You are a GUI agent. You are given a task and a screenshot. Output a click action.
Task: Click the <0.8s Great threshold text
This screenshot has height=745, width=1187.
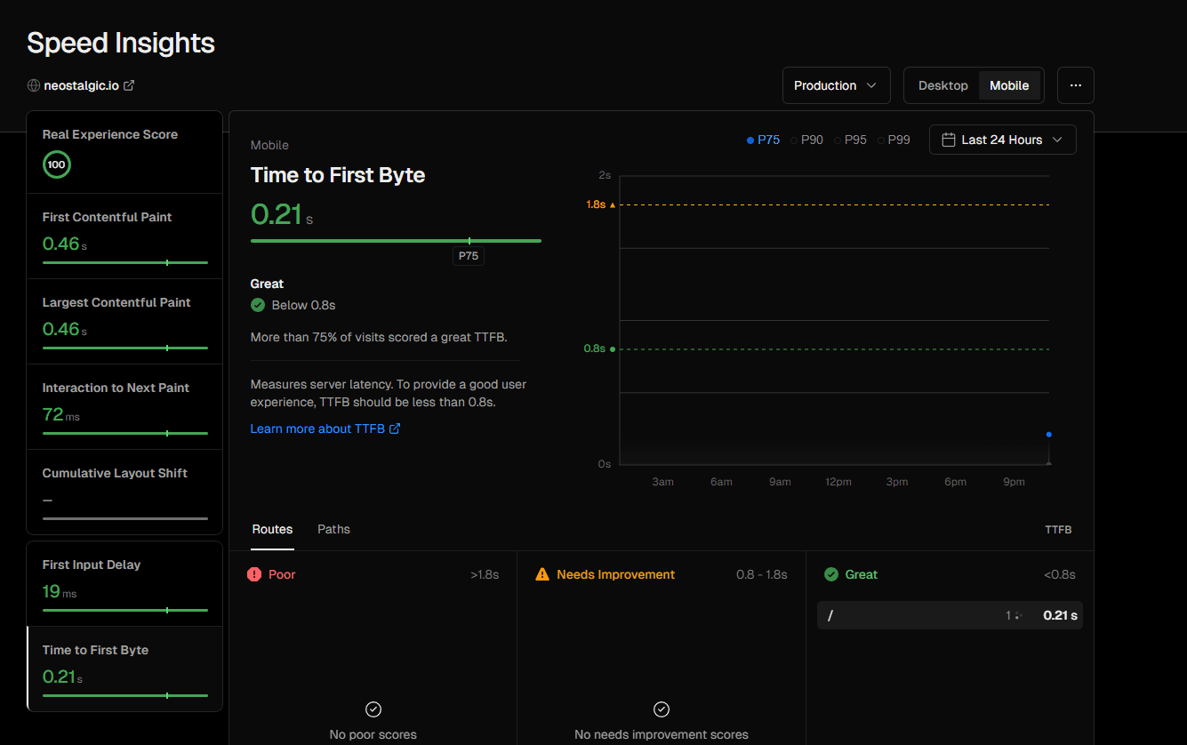click(x=1060, y=574)
